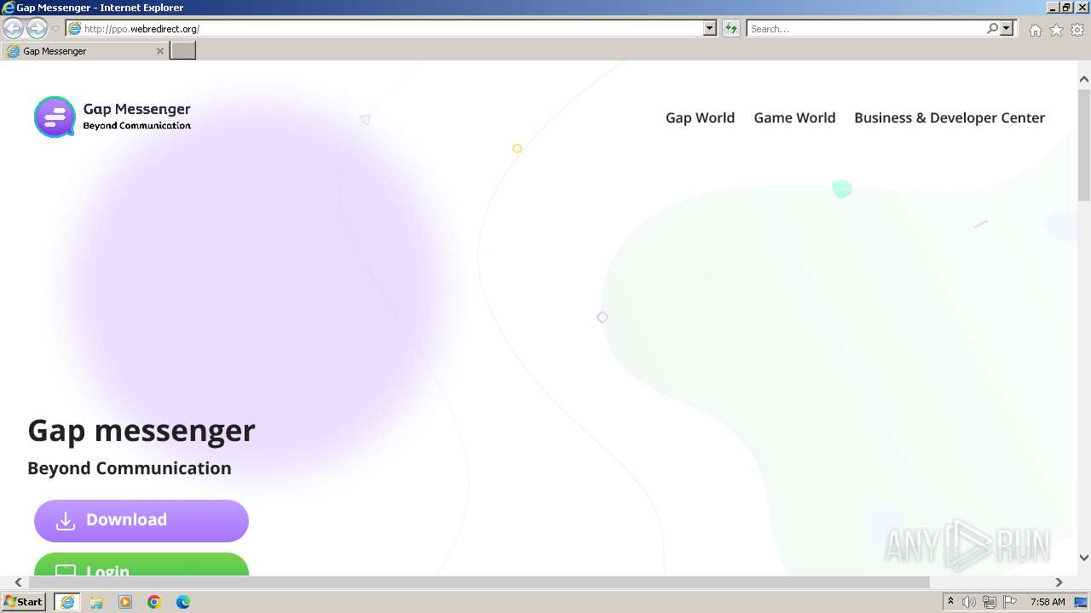Click the browser Forward arrow button
1091x613 pixels.
click(x=37, y=28)
